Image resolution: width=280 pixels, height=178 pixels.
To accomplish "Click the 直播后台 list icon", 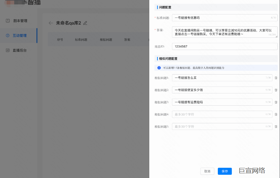I will 8,50.
